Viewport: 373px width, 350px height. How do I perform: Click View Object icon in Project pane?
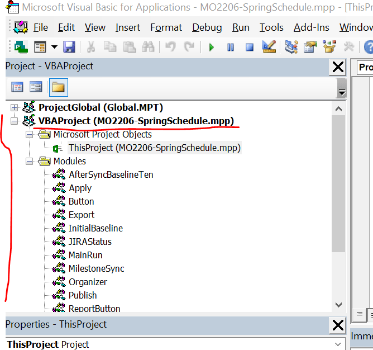coord(36,87)
